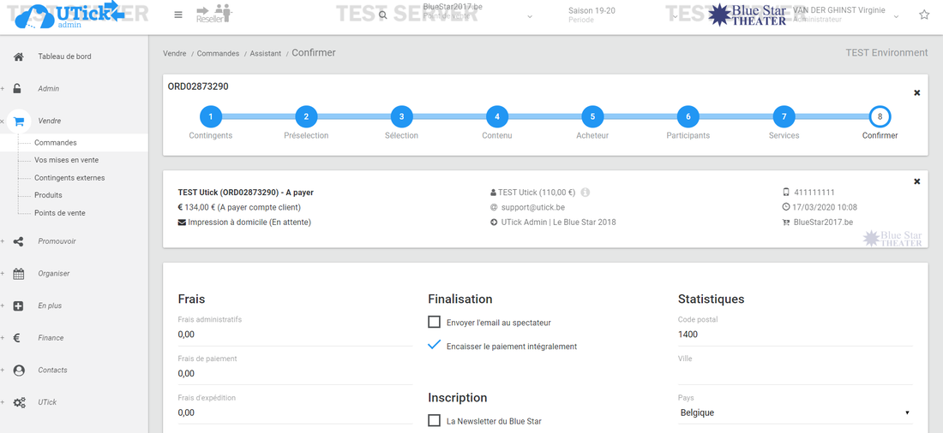
Task: Open the Pays dropdown showing Belgique
Action: (x=794, y=412)
